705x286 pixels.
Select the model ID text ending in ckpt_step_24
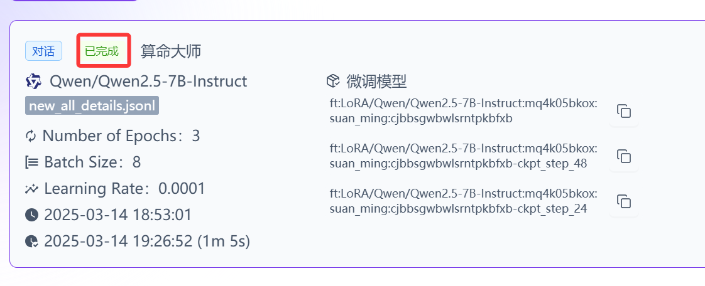coord(464,201)
